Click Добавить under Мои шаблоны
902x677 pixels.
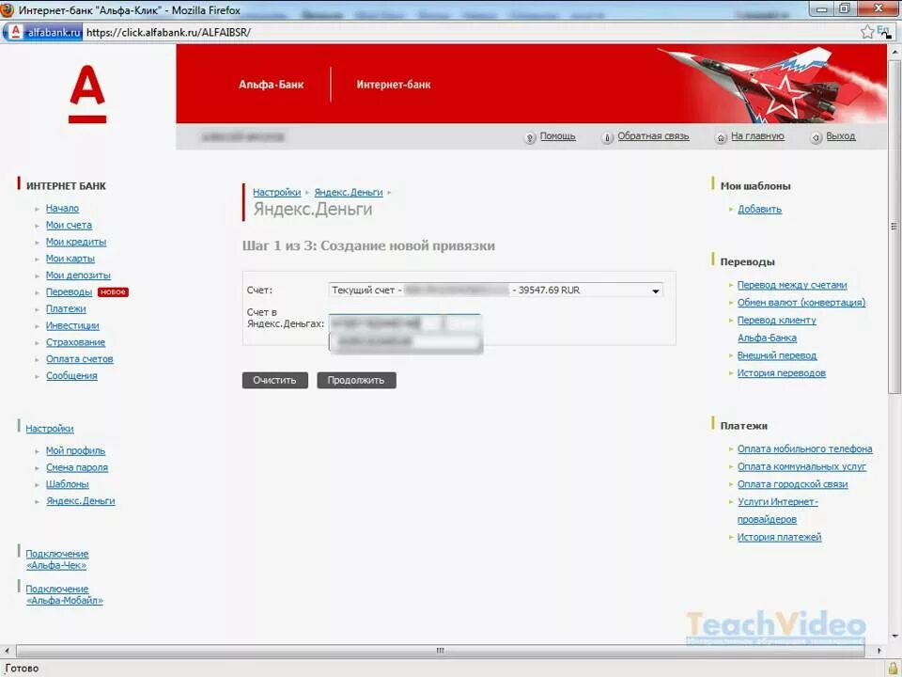[759, 209]
